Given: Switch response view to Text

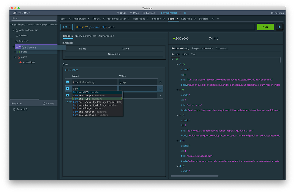Looking at the screenshot, I should coord(194,55).
